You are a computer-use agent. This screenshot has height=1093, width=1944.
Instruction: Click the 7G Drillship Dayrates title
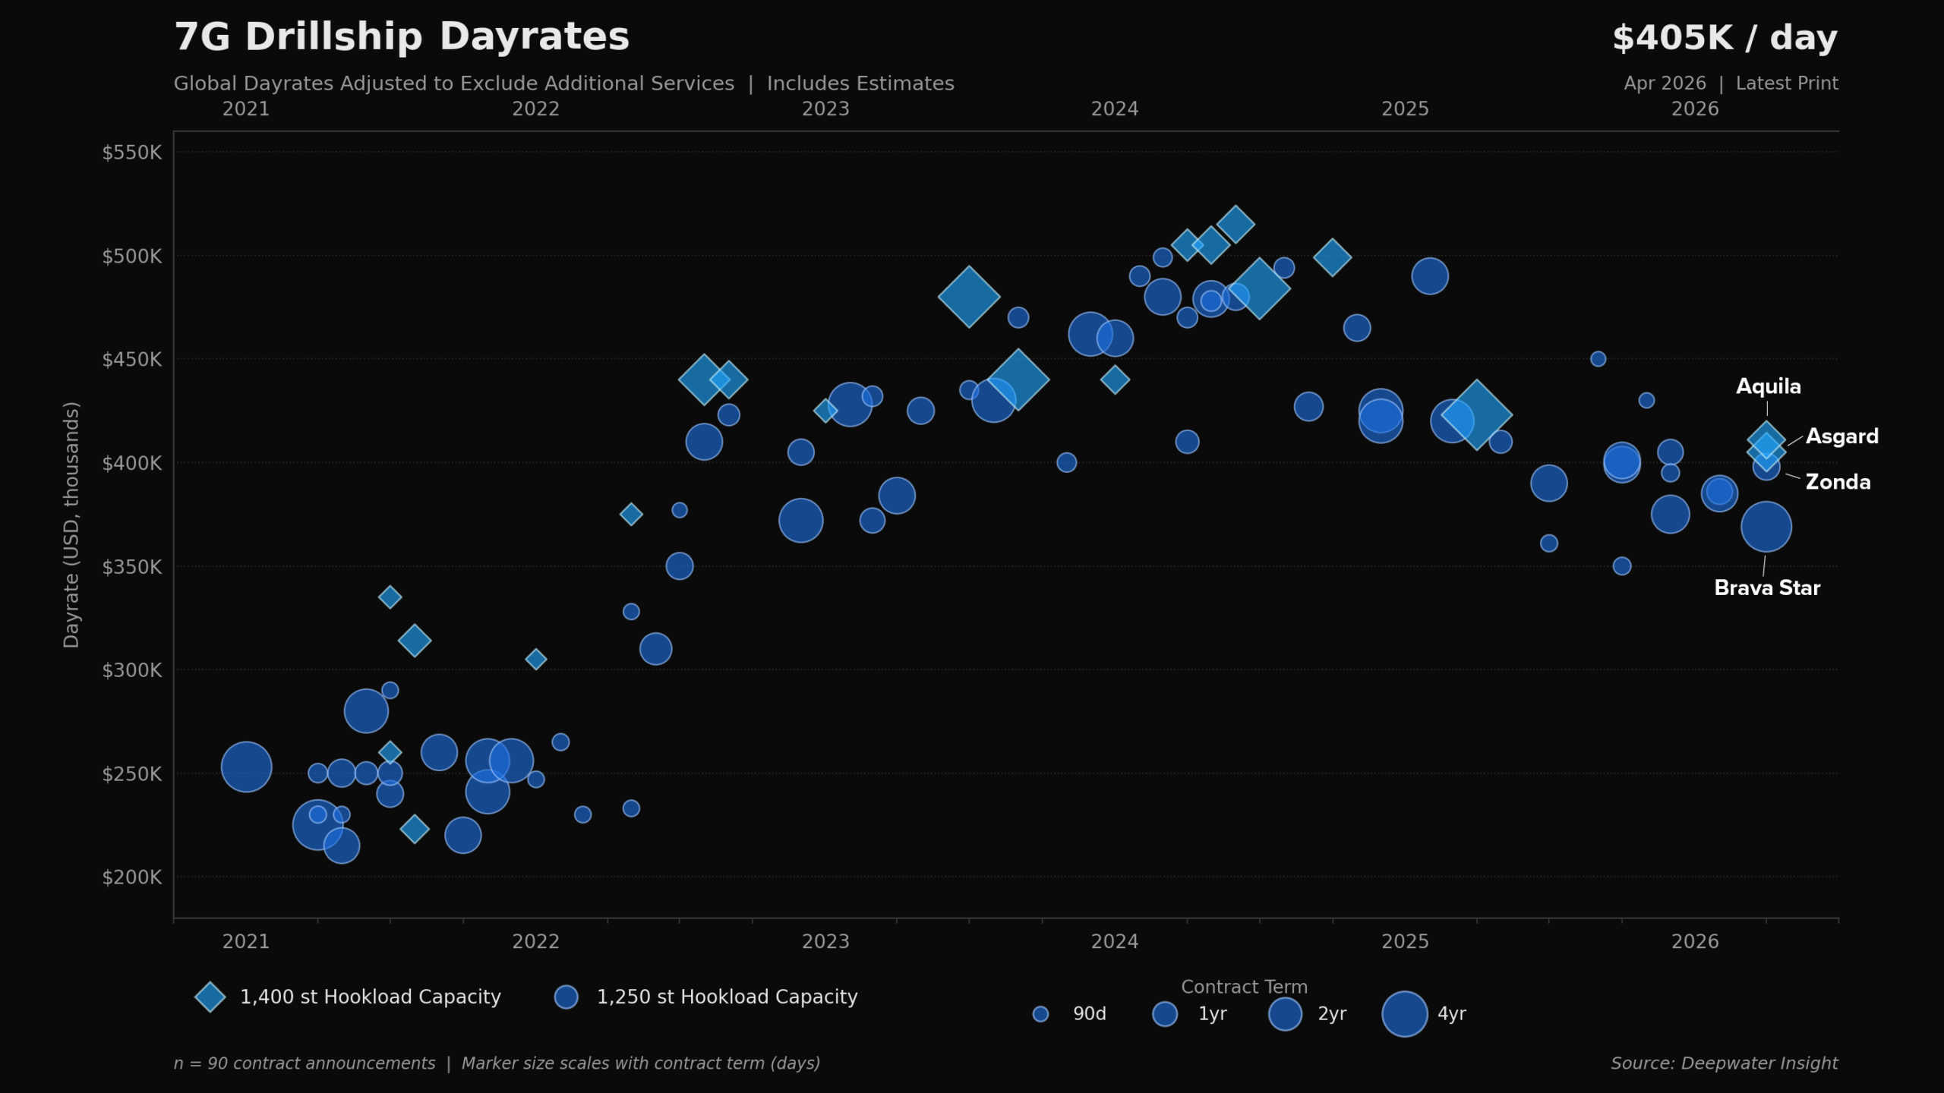pyautogui.click(x=402, y=36)
